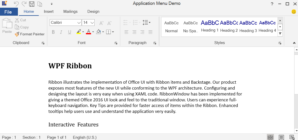Apply the Heading 4 style
This screenshot has height=140, width=298.
pos(267,26)
